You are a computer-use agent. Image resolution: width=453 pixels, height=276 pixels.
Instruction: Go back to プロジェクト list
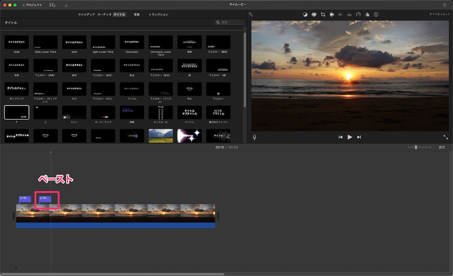click(32, 5)
